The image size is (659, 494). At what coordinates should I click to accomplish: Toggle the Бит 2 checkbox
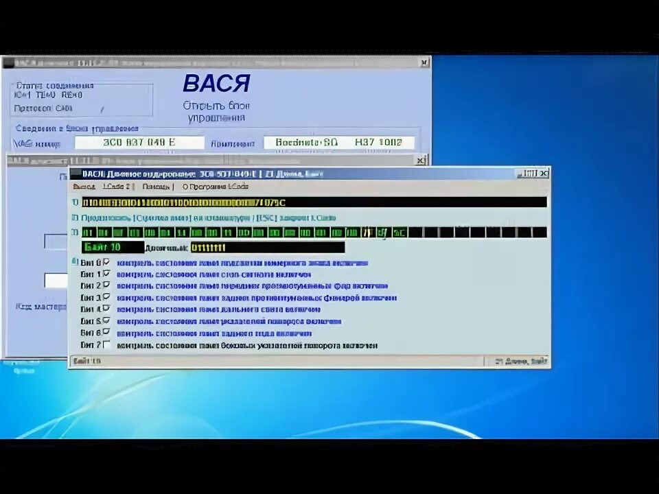point(106,285)
